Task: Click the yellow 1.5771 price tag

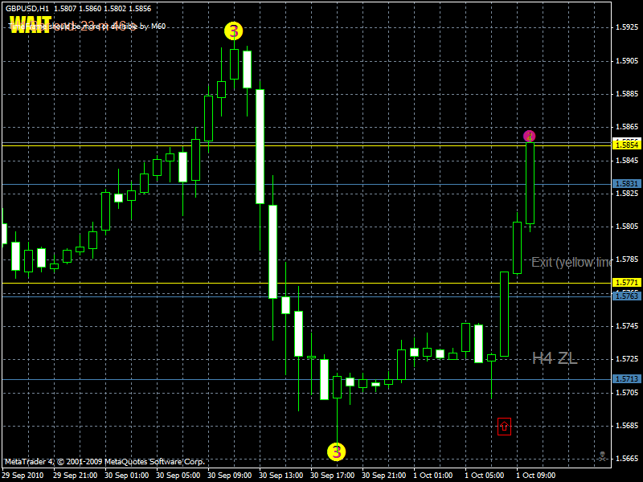Action: click(x=626, y=283)
